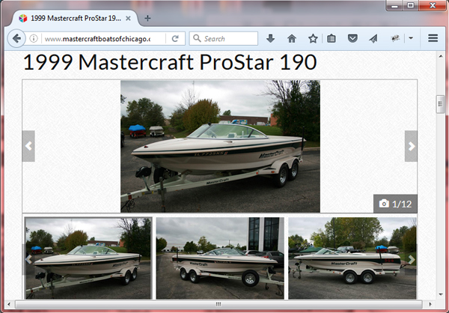This screenshot has height=313, width=449.
Task: Show next photo in main gallery
Action: [x=411, y=146]
